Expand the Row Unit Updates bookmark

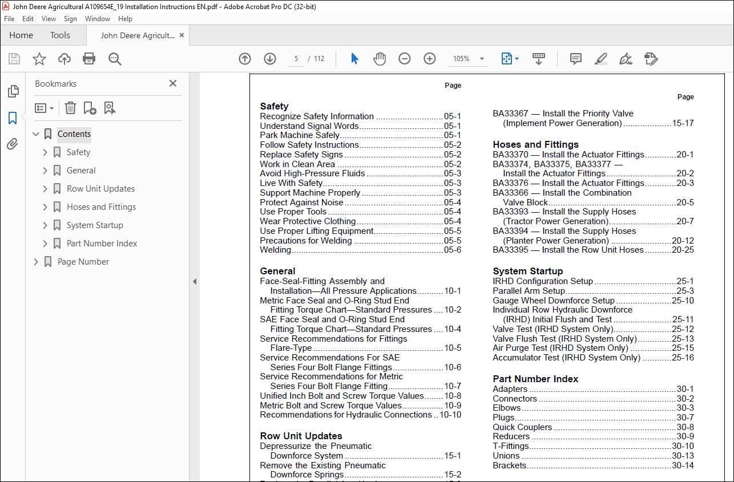click(45, 189)
